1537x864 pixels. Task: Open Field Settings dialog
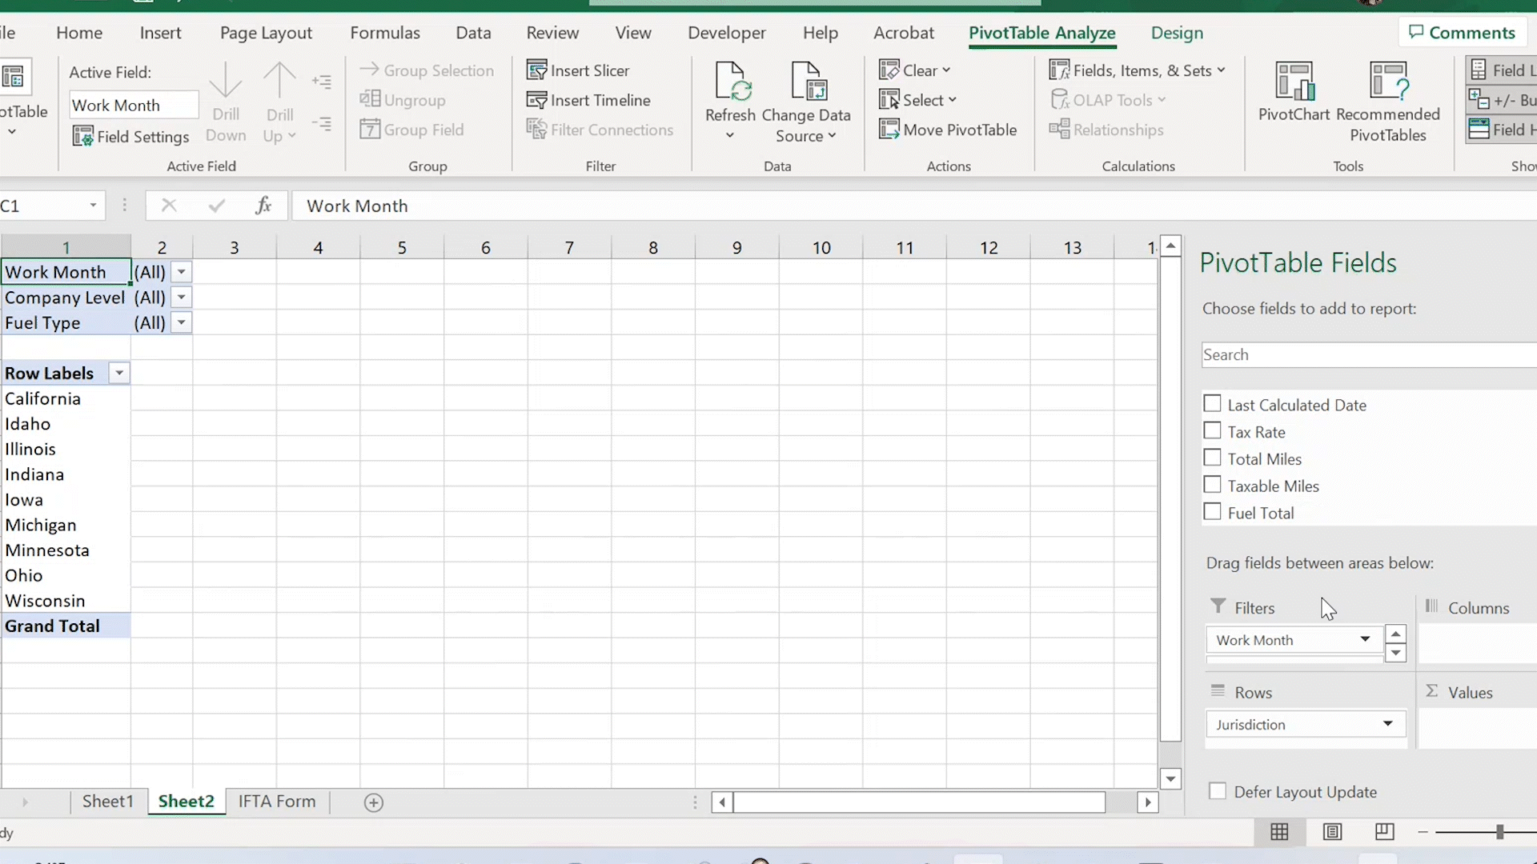click(131, 137)
